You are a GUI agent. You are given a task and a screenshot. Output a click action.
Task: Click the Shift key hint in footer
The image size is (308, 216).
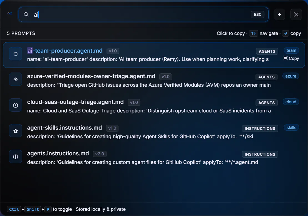[x=33, y=209]
